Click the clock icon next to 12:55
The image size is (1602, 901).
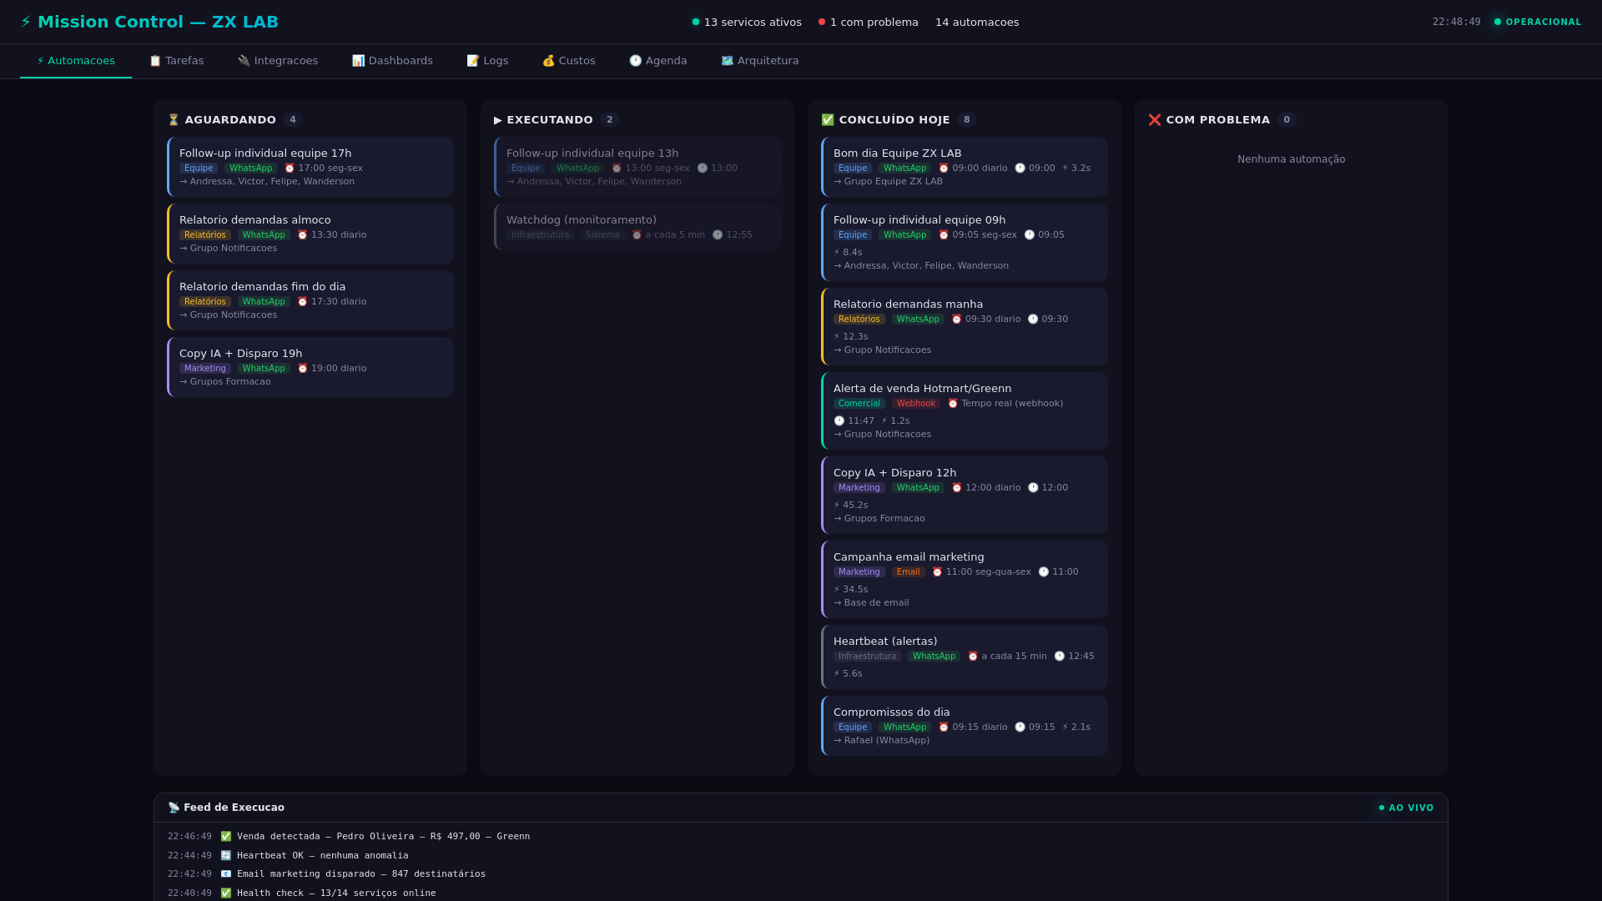click(x=718, y=235)
